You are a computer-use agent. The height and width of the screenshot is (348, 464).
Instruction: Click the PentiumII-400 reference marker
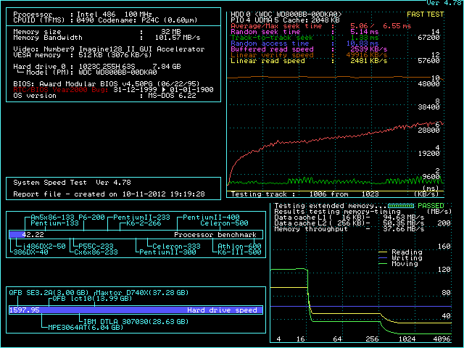pyautogui.click(x=211, y=217)
